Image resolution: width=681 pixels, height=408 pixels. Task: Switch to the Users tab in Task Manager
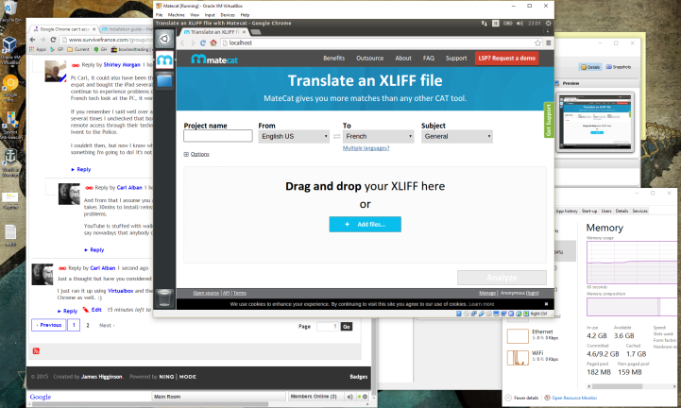[x=606, y=211]
